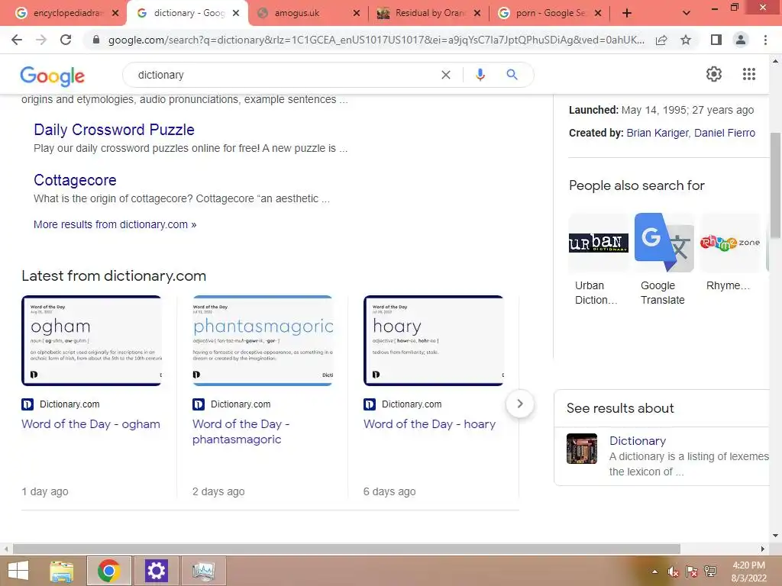
Task: Open Action Center flag tray icon
Action: coord(692,572)
